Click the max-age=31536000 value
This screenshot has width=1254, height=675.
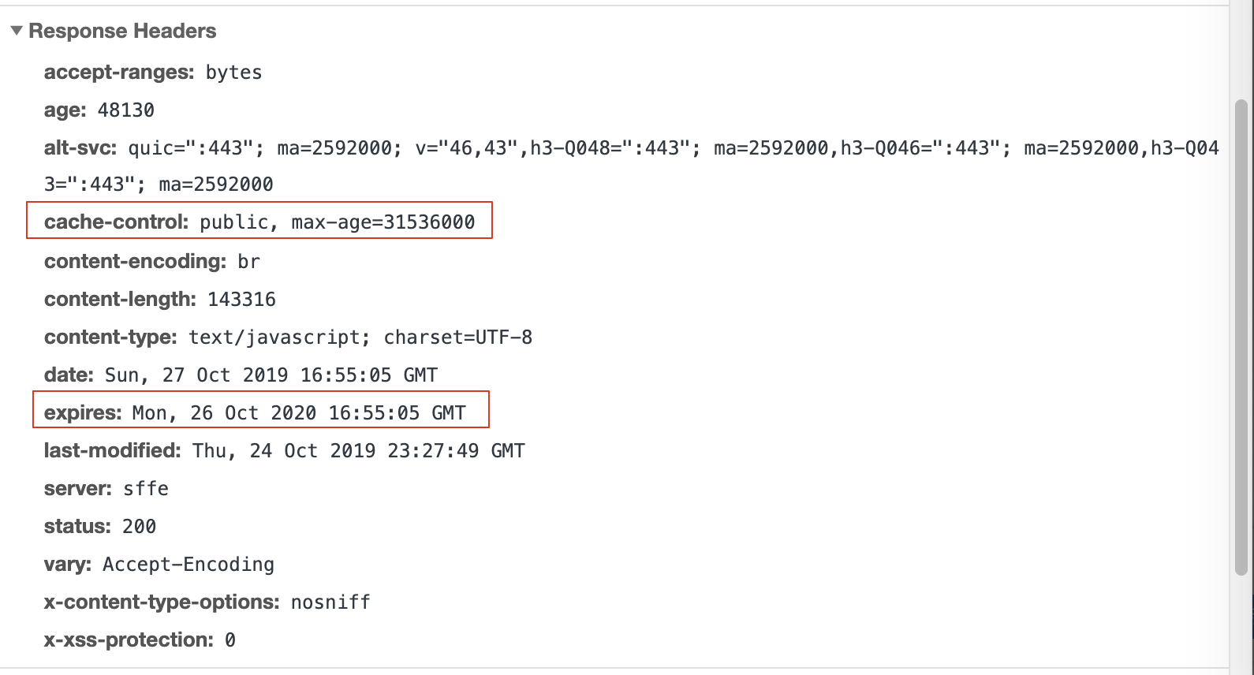coord(383,222)
